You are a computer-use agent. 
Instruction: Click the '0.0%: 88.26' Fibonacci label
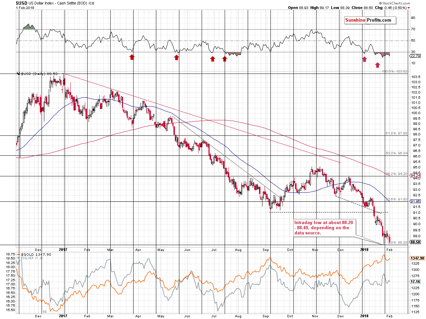point(398,242)
